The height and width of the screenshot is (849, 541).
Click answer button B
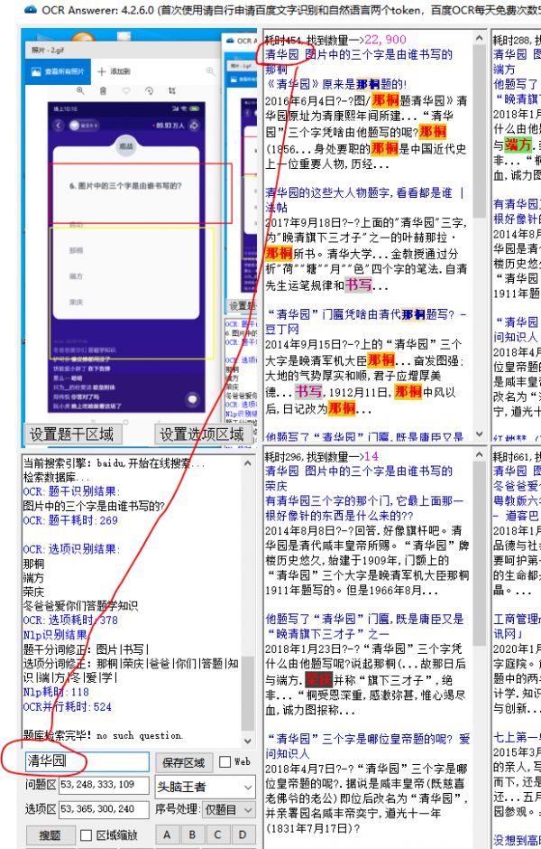pyautogui.click(x=192, y=835)
